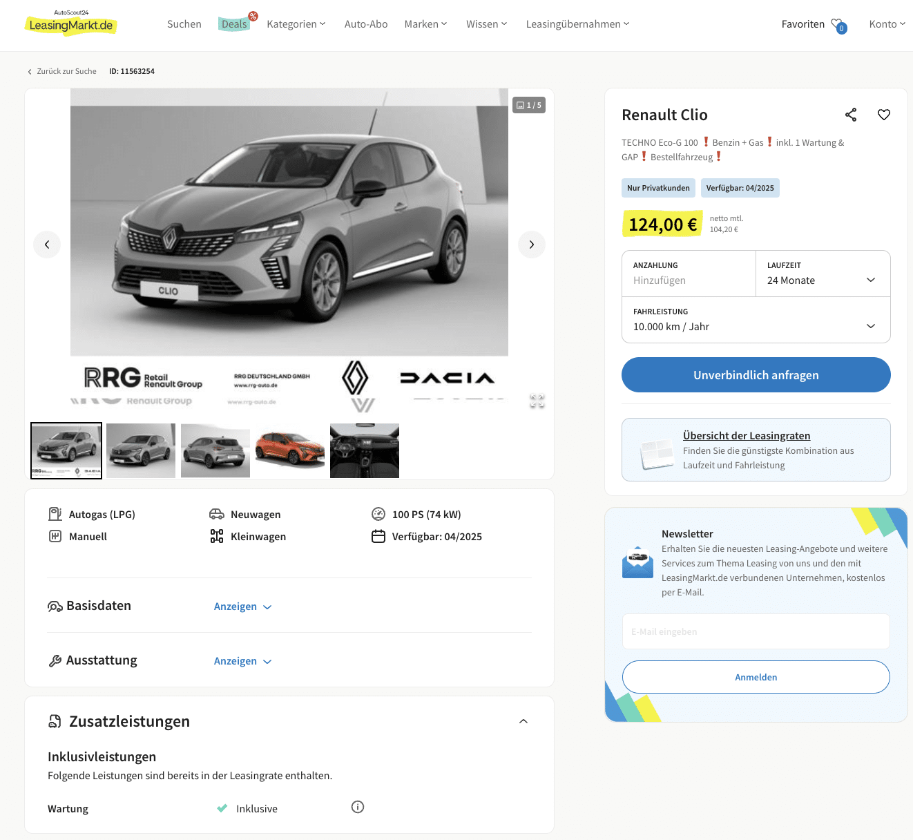The width and height of the screenshot is (913, 840).
Task: Open the Fahrleistung 10.000 km dropdown
Action: (756, 320)
